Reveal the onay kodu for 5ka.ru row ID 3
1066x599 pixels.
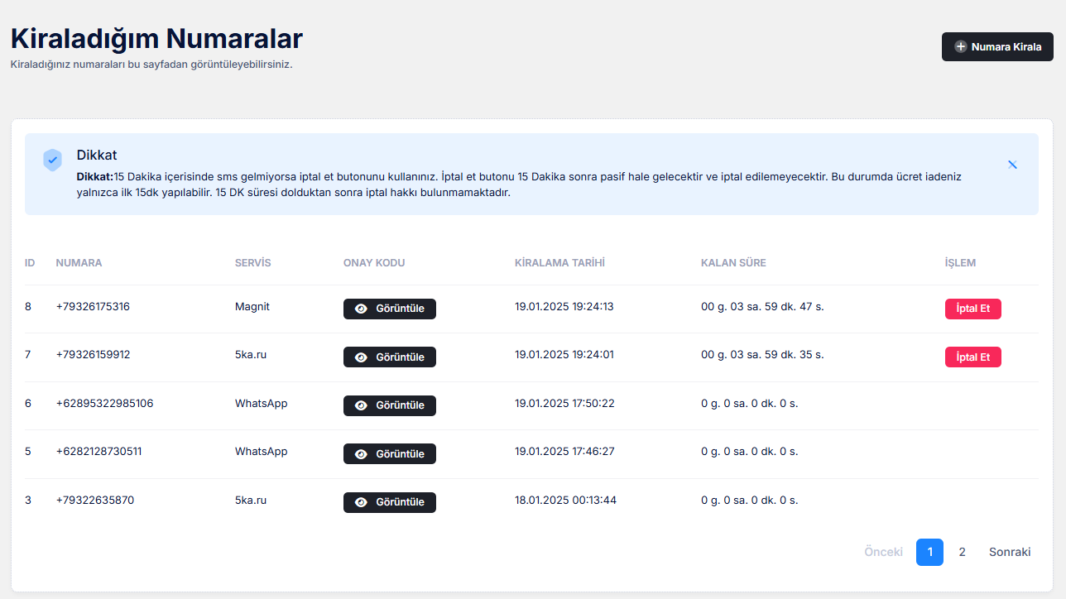(x=389, y=502)
